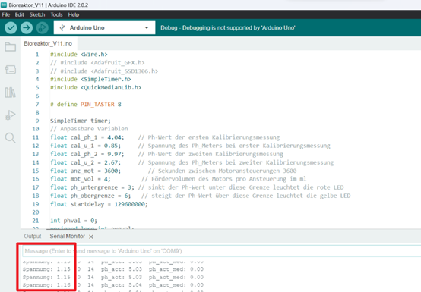421x292 pixels.
Task: Click line number 11 in the gutter
Action: pyautogui.click(x=36, y=137)
